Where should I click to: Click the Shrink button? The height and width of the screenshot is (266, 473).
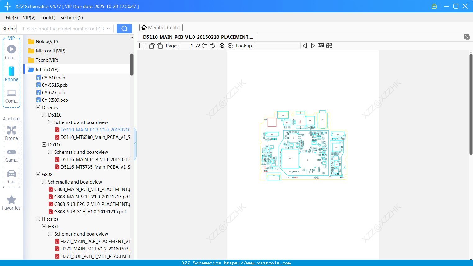[9, 28]
